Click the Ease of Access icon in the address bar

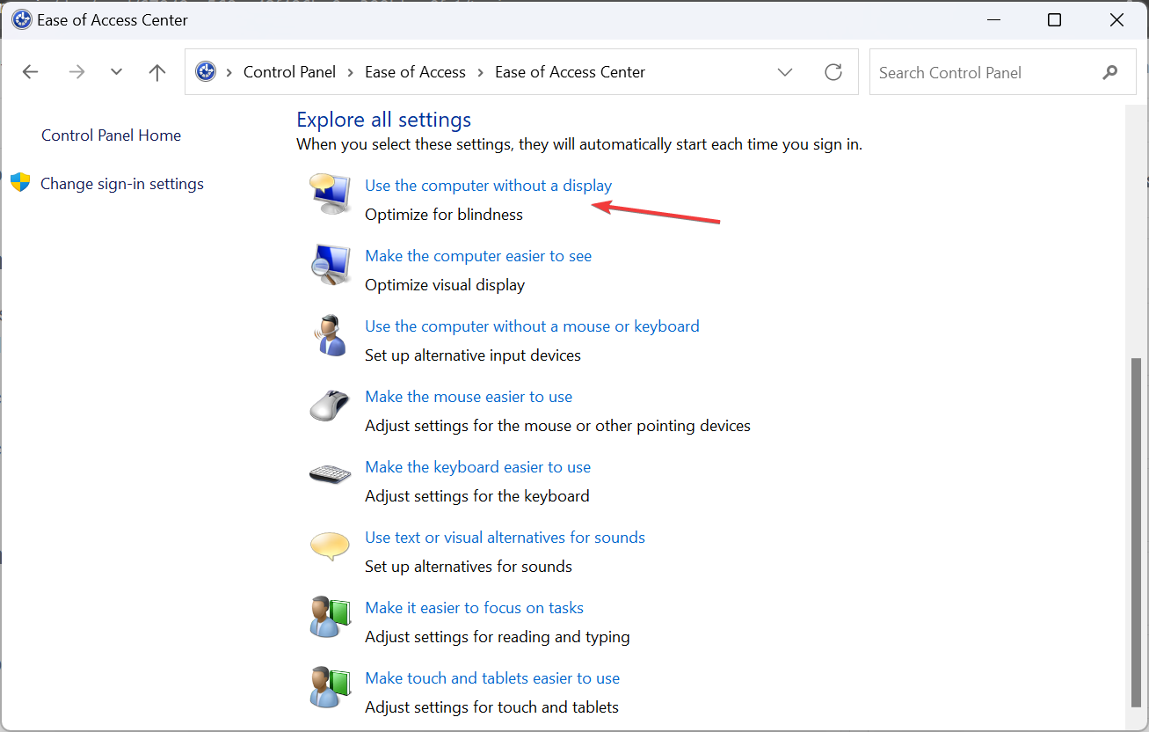(x=206, y=71)
